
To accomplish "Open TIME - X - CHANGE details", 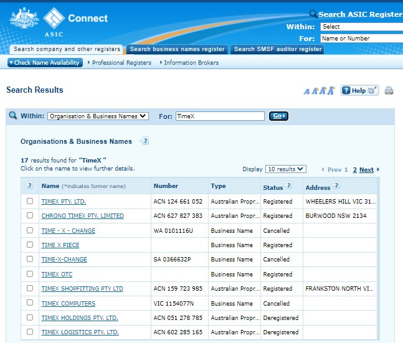I will pyautogui.click(x=69, y=231).
